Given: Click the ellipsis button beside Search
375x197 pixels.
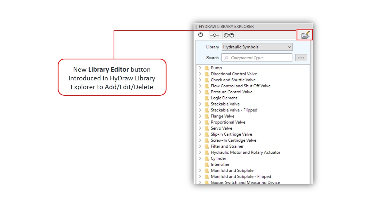Looking at the screenshot, I should click(301, 58).
